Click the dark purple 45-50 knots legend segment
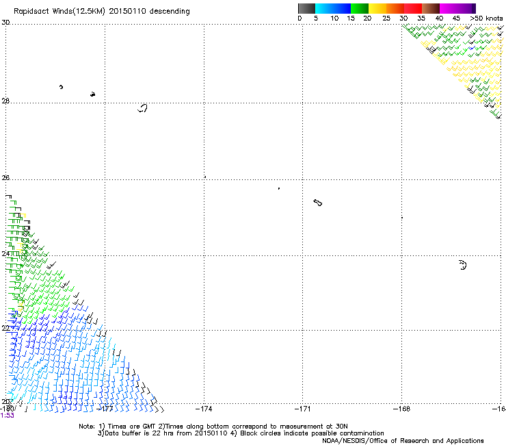This screenshot has height=445, width=506. [x=466, y=8]
